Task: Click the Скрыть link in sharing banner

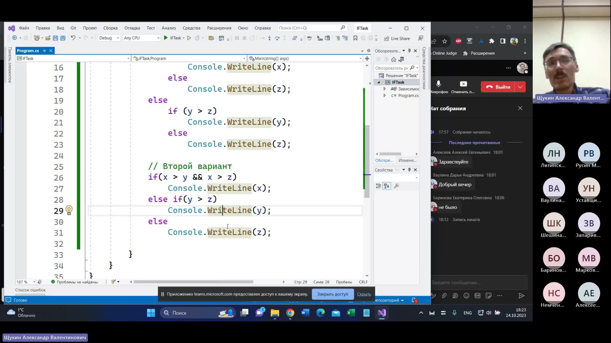Action: (364, 294)
